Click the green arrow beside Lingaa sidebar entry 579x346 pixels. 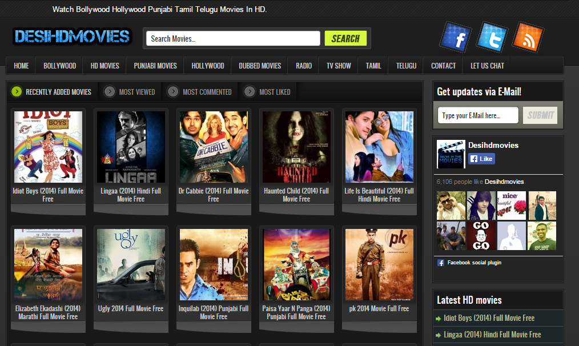coord(439,335)
